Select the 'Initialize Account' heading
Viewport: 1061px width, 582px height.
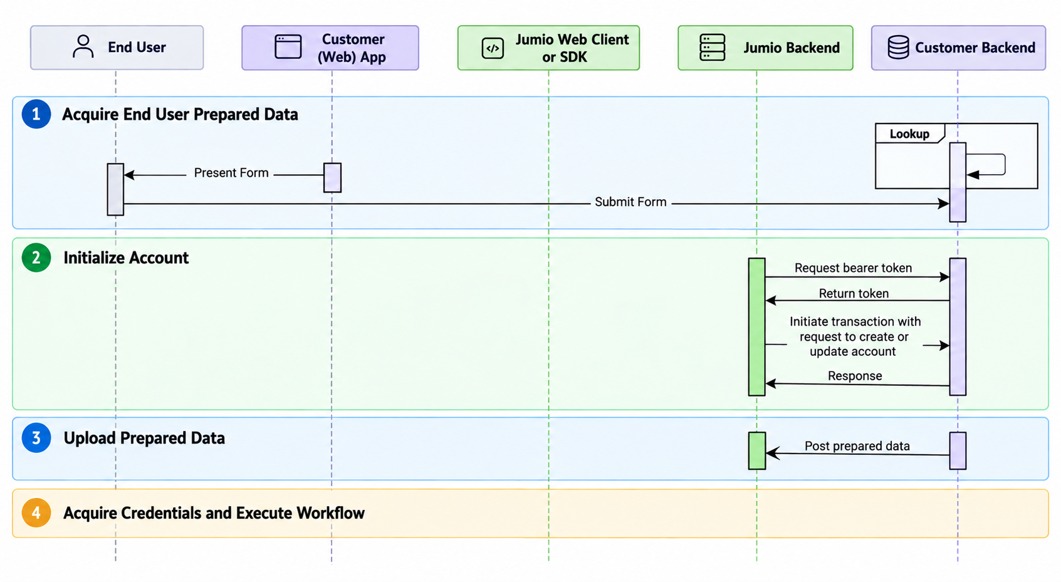126,257
